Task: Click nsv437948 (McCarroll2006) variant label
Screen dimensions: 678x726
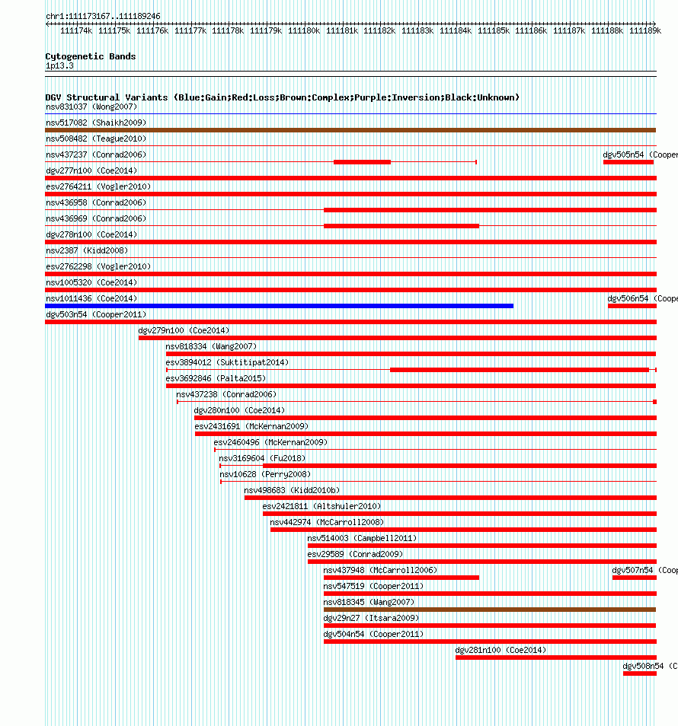Action: point(380,570)
